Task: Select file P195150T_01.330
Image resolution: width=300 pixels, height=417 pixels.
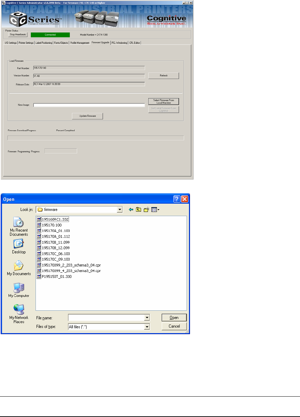Action: pyautogui.click(x=56, y=276)
